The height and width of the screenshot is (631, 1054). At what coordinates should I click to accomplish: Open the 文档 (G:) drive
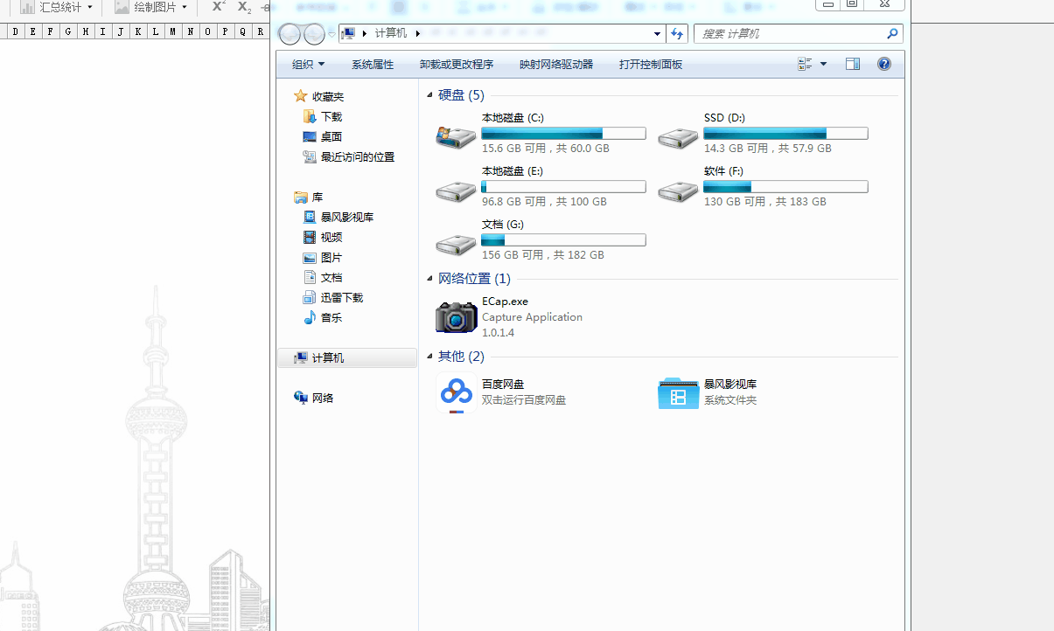point(456,242)
